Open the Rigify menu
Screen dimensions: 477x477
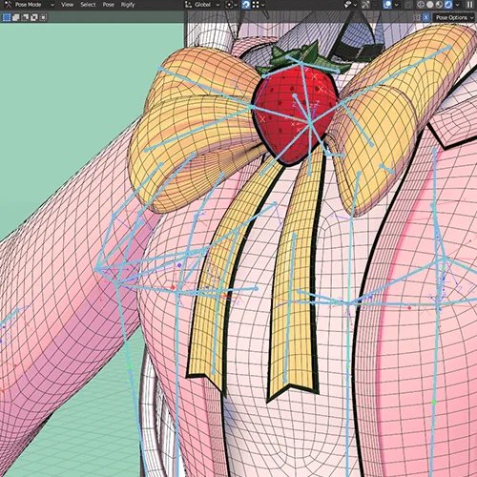[128, 5]
